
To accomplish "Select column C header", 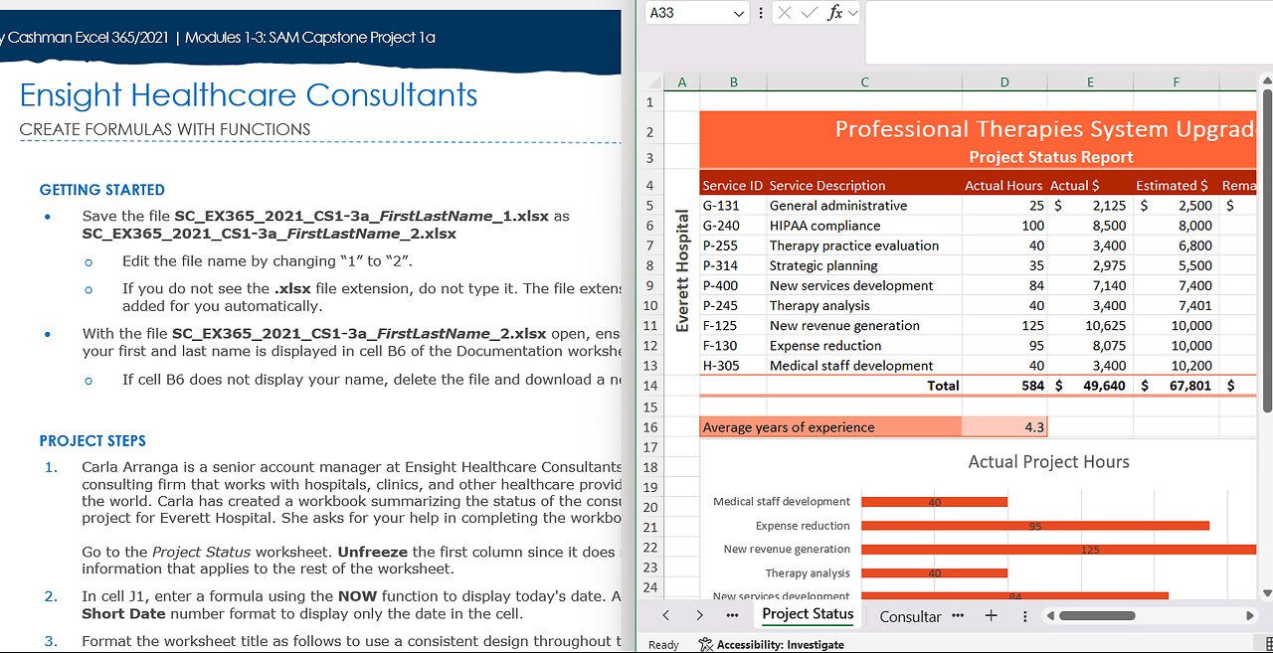I will pyautogui.click(x=864, y=82).
